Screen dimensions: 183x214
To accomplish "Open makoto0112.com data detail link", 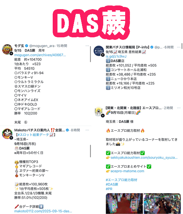I will (x=43, y=211).
